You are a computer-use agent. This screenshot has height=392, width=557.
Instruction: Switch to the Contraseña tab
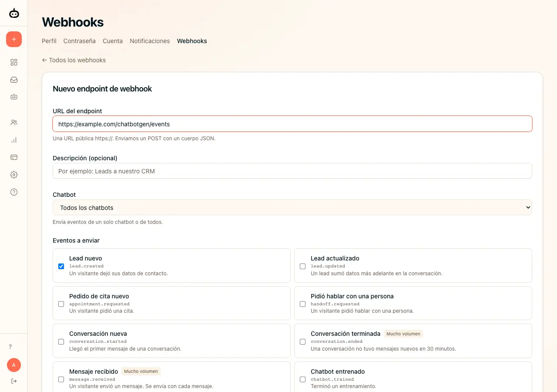pyautogui.click(x=80, y=41)
